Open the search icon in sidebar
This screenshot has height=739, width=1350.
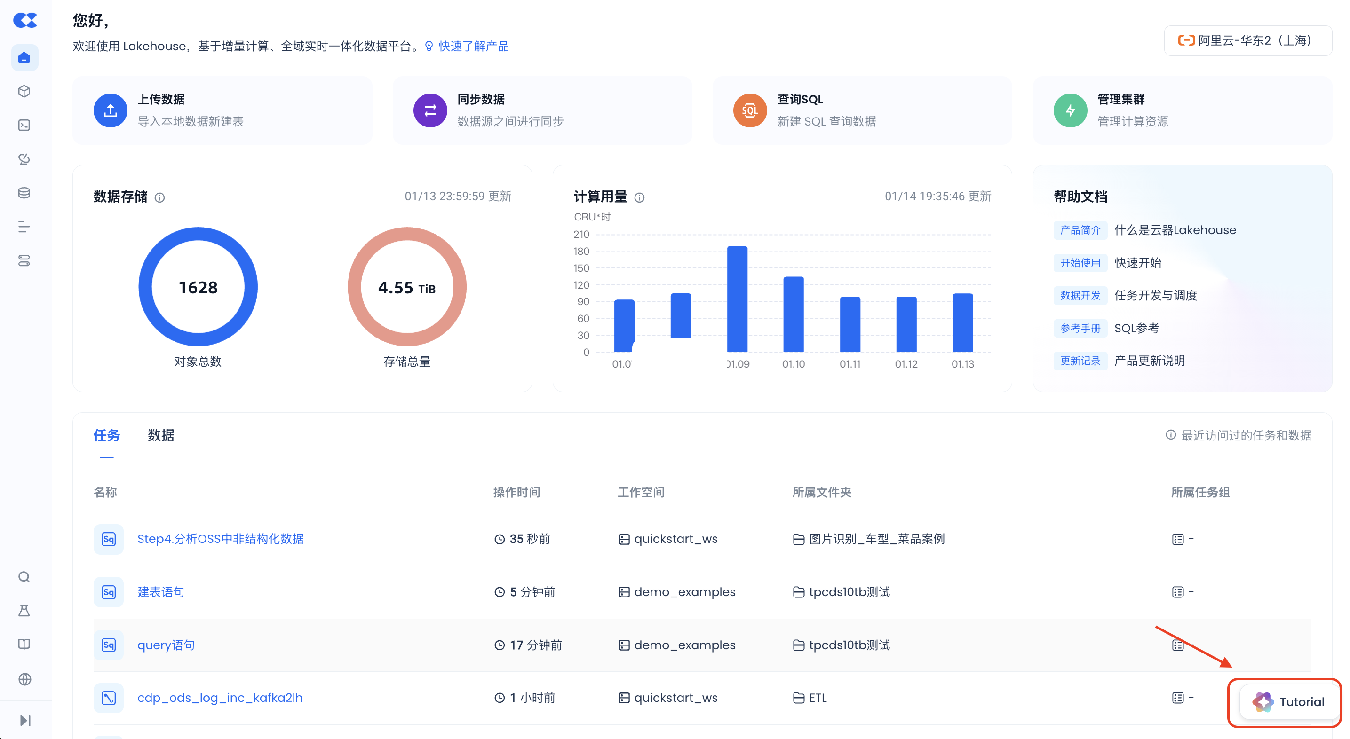pyautogui.click(x=24, y=577)
